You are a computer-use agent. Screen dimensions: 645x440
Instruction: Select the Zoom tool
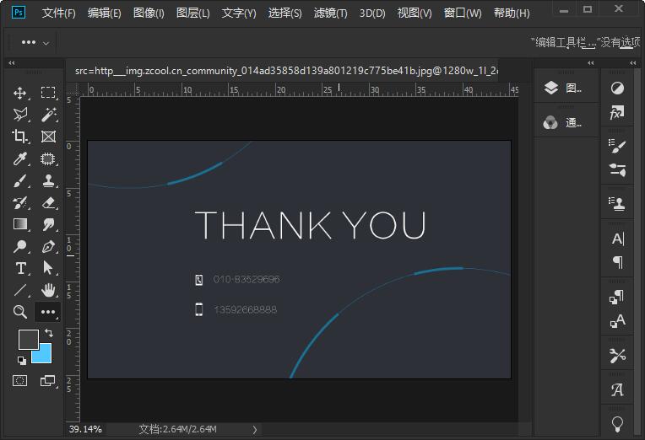19,312
